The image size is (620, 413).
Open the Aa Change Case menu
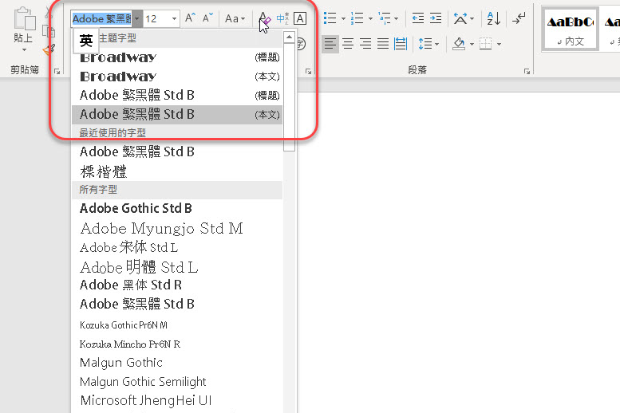(x=235, y=18)
